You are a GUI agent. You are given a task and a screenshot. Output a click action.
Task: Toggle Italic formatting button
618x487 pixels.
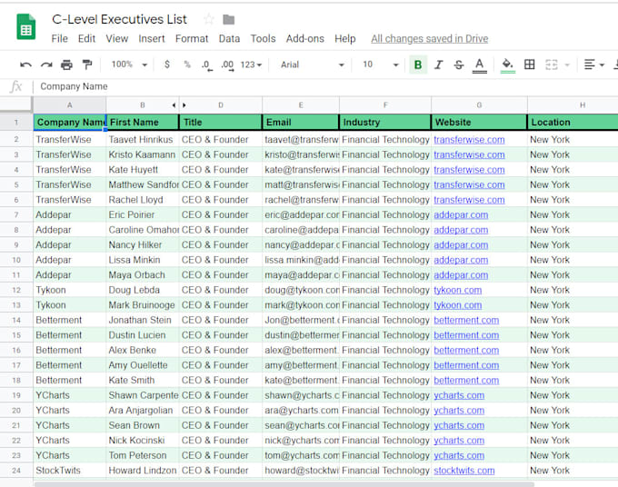tap(438, 65)
